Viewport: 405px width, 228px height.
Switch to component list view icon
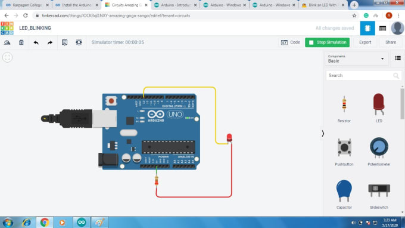pos(382,28)
